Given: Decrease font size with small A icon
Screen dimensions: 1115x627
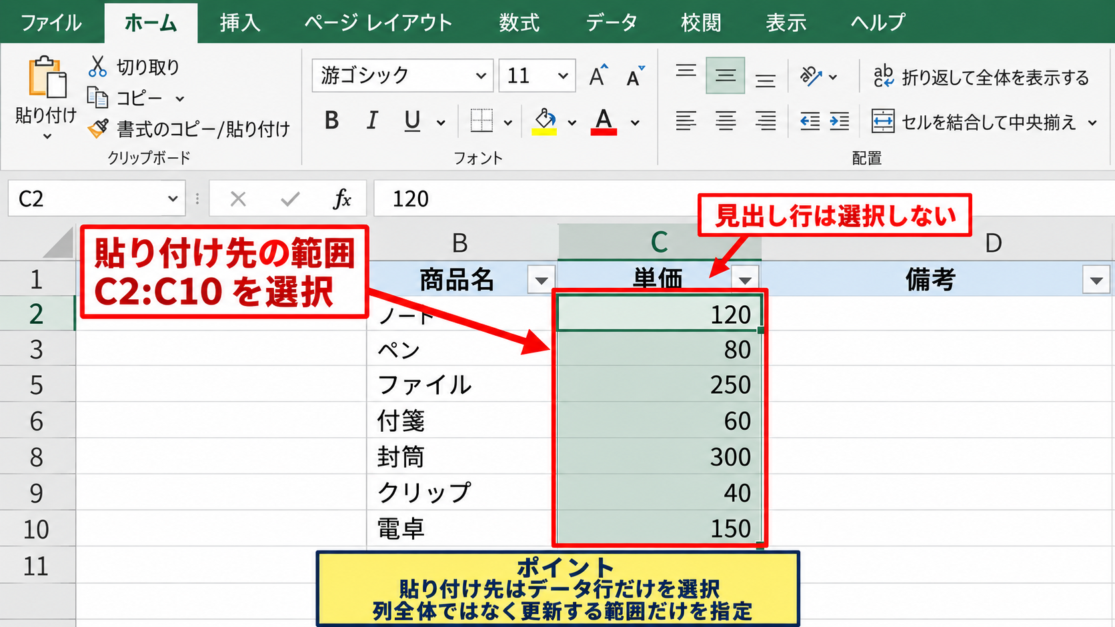Looking at the screenshot, I should click(x=636, y=76).
